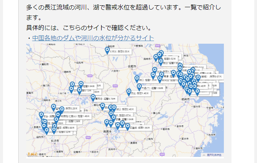This screenshot has width=257, height=163.
Task: Click the 南昌市 city label on map
Action: (x=108, y=131)
